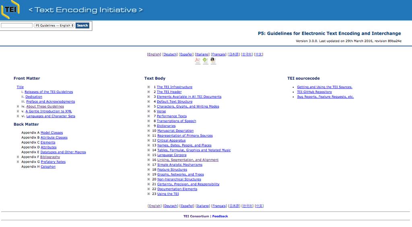Viewport: 412px width, 227px height.
Task: Open Appendix C Elements
Action: coord(48,142)
